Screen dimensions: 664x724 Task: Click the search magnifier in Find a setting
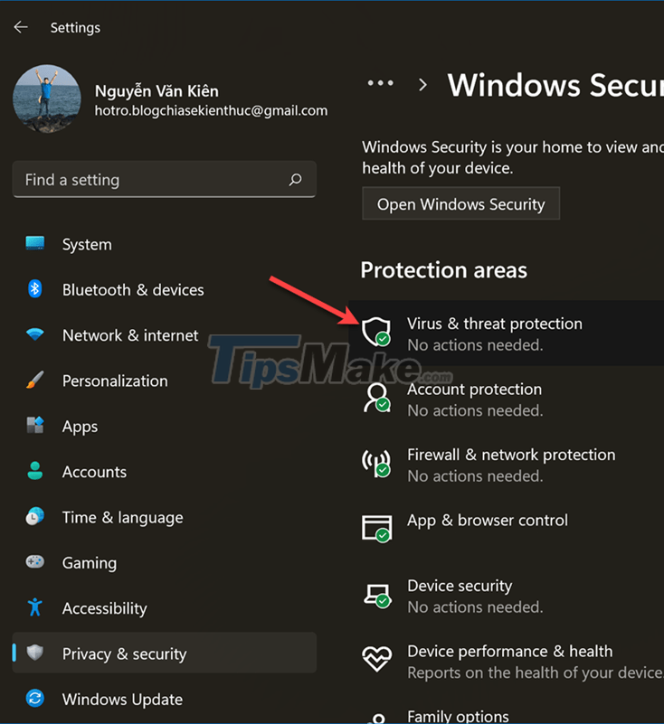(x=295, y=180)
